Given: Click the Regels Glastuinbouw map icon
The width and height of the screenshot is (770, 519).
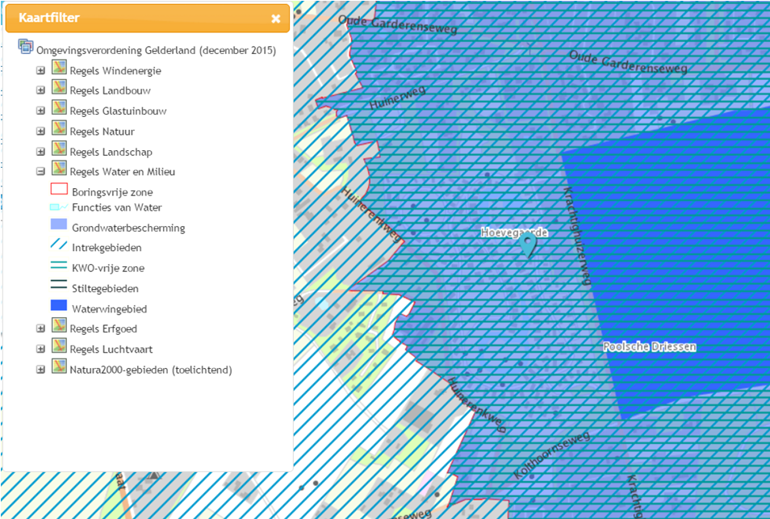Looking at the screenshot, I should pyautogui.click(x=58, y=110).
